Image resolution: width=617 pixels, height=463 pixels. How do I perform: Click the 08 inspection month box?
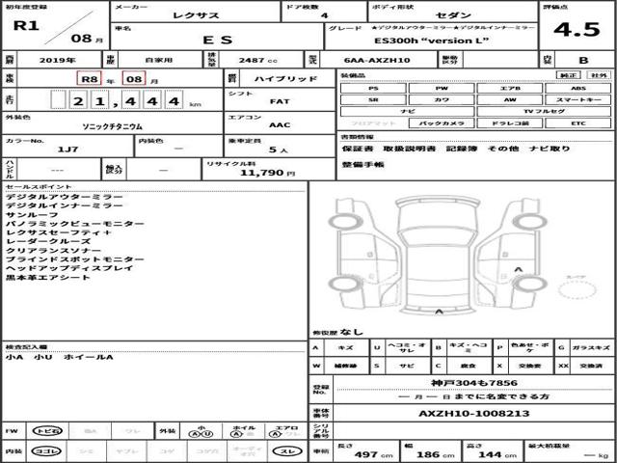(x=134, y=79)
